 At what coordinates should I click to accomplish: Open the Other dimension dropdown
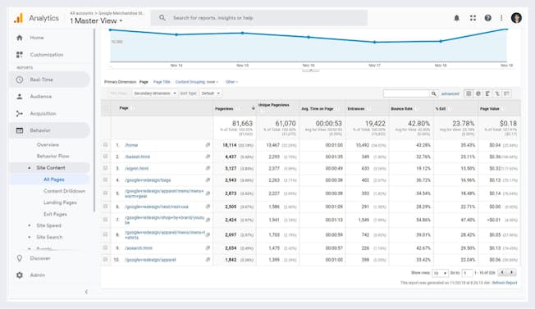(231, 82)
